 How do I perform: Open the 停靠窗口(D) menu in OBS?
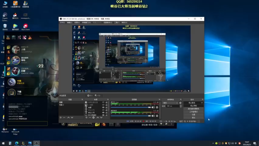[x=86, y=22]
